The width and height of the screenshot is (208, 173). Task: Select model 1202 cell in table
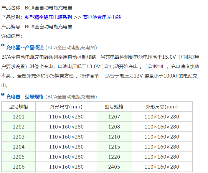[x=19, y=127]
